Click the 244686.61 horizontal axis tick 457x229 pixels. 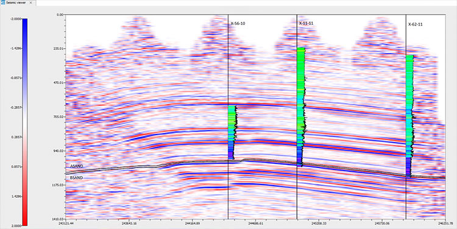point(255,224)
